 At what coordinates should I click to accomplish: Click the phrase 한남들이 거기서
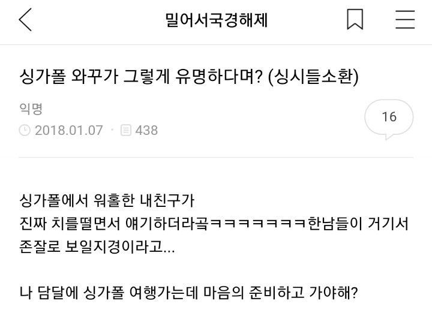click(358, 224)
